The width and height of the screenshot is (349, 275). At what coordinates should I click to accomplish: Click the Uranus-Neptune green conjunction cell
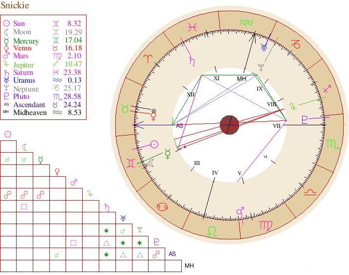(124, 230)
